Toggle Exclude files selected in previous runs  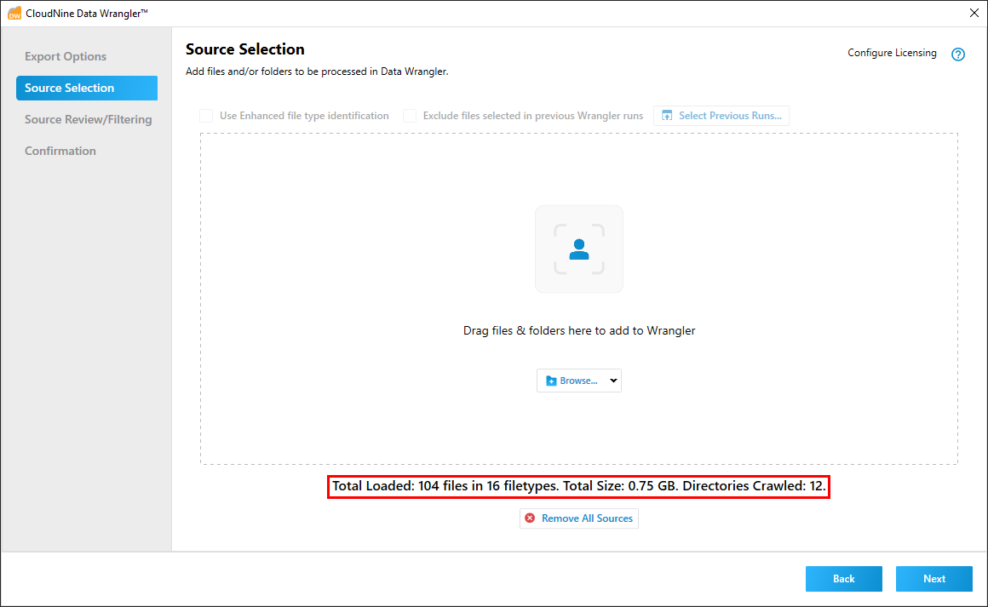pyautogui.click(x=410, y=116)
